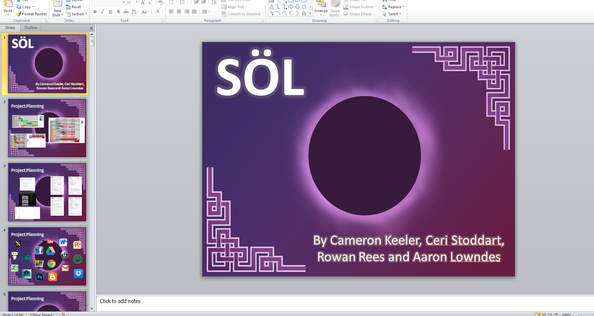This screenshot has height=316, width=594.
Task: Open Clipboard group dialog launcher
Action: pyautogui.click(x=46, y=21)
